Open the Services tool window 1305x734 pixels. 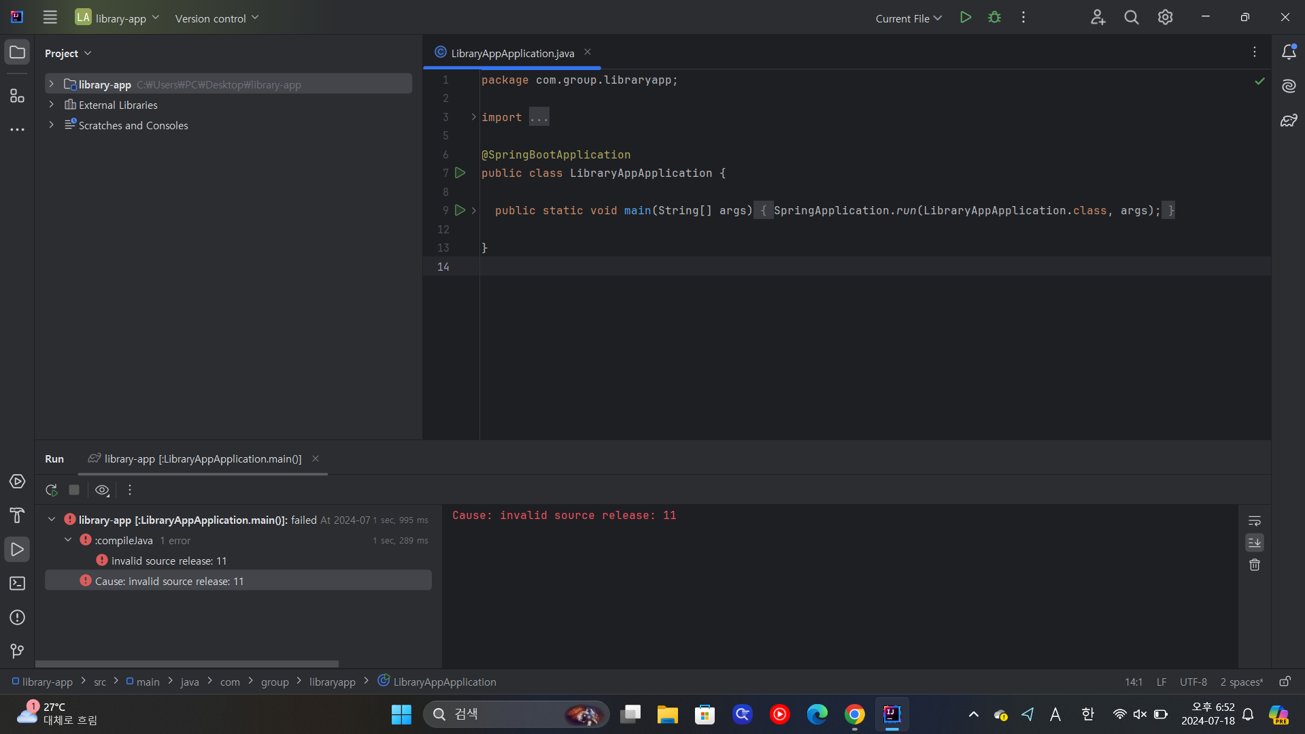click(x=17, y=482)
